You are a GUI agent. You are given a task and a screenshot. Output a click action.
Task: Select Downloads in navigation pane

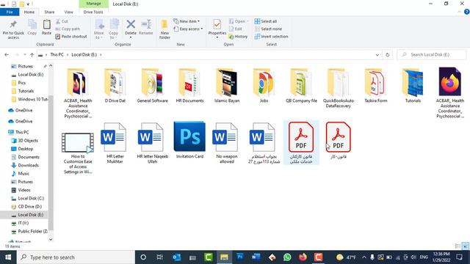coord(28,165)
